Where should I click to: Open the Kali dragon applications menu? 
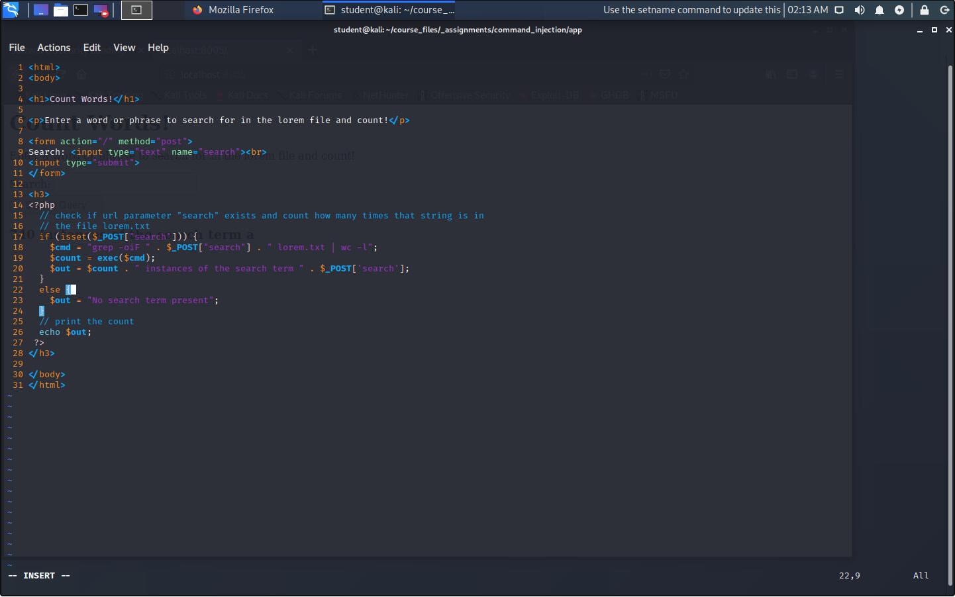point(11,10)
